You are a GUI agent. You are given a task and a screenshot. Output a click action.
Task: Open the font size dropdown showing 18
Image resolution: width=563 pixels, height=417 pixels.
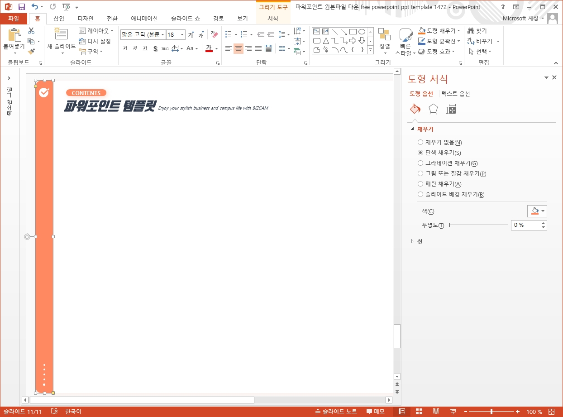pos(182,34)
